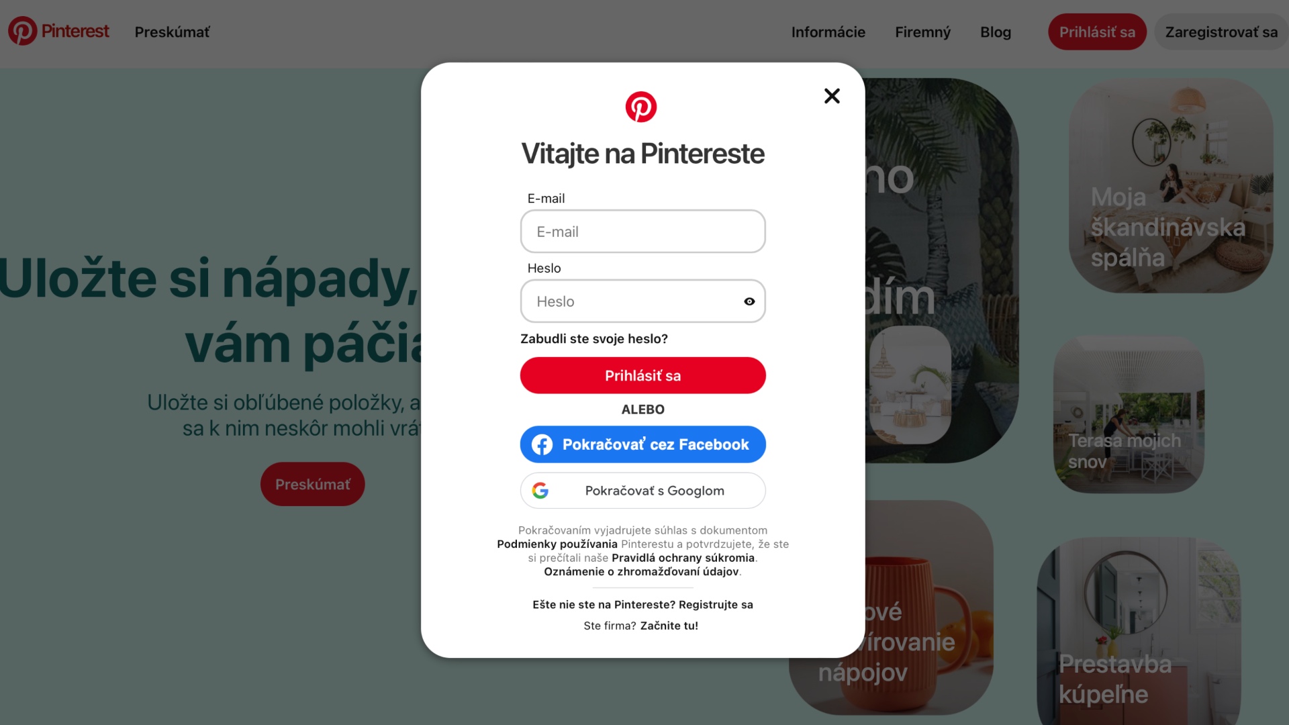The image size is (1289, 725).
Task: Click the Facebook icon in login button
Action: point(541,444)
